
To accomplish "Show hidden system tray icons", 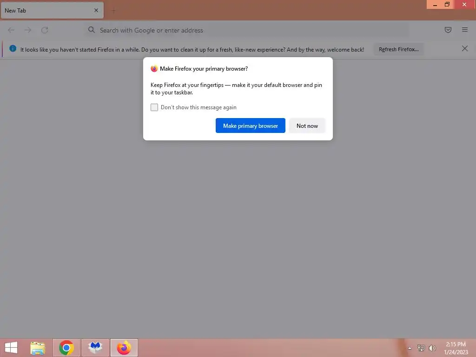I will click(410, 348).
